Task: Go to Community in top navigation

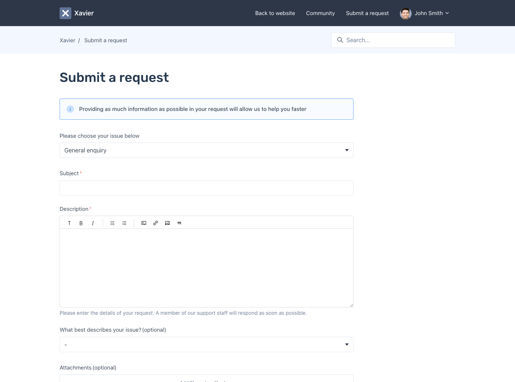Action: pyautogui.click(x=320, y=13)
